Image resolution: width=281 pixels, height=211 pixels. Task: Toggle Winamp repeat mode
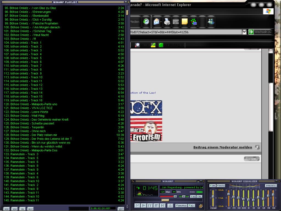click(192, 206)
